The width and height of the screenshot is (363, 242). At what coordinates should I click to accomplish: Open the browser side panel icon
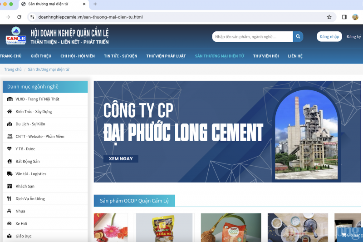pyautogui.click(x=344, y=17)
